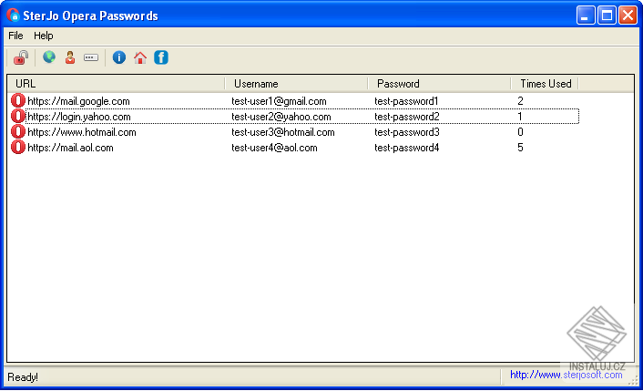Open the http://www.sterjosoft.com link

(566, 375)
